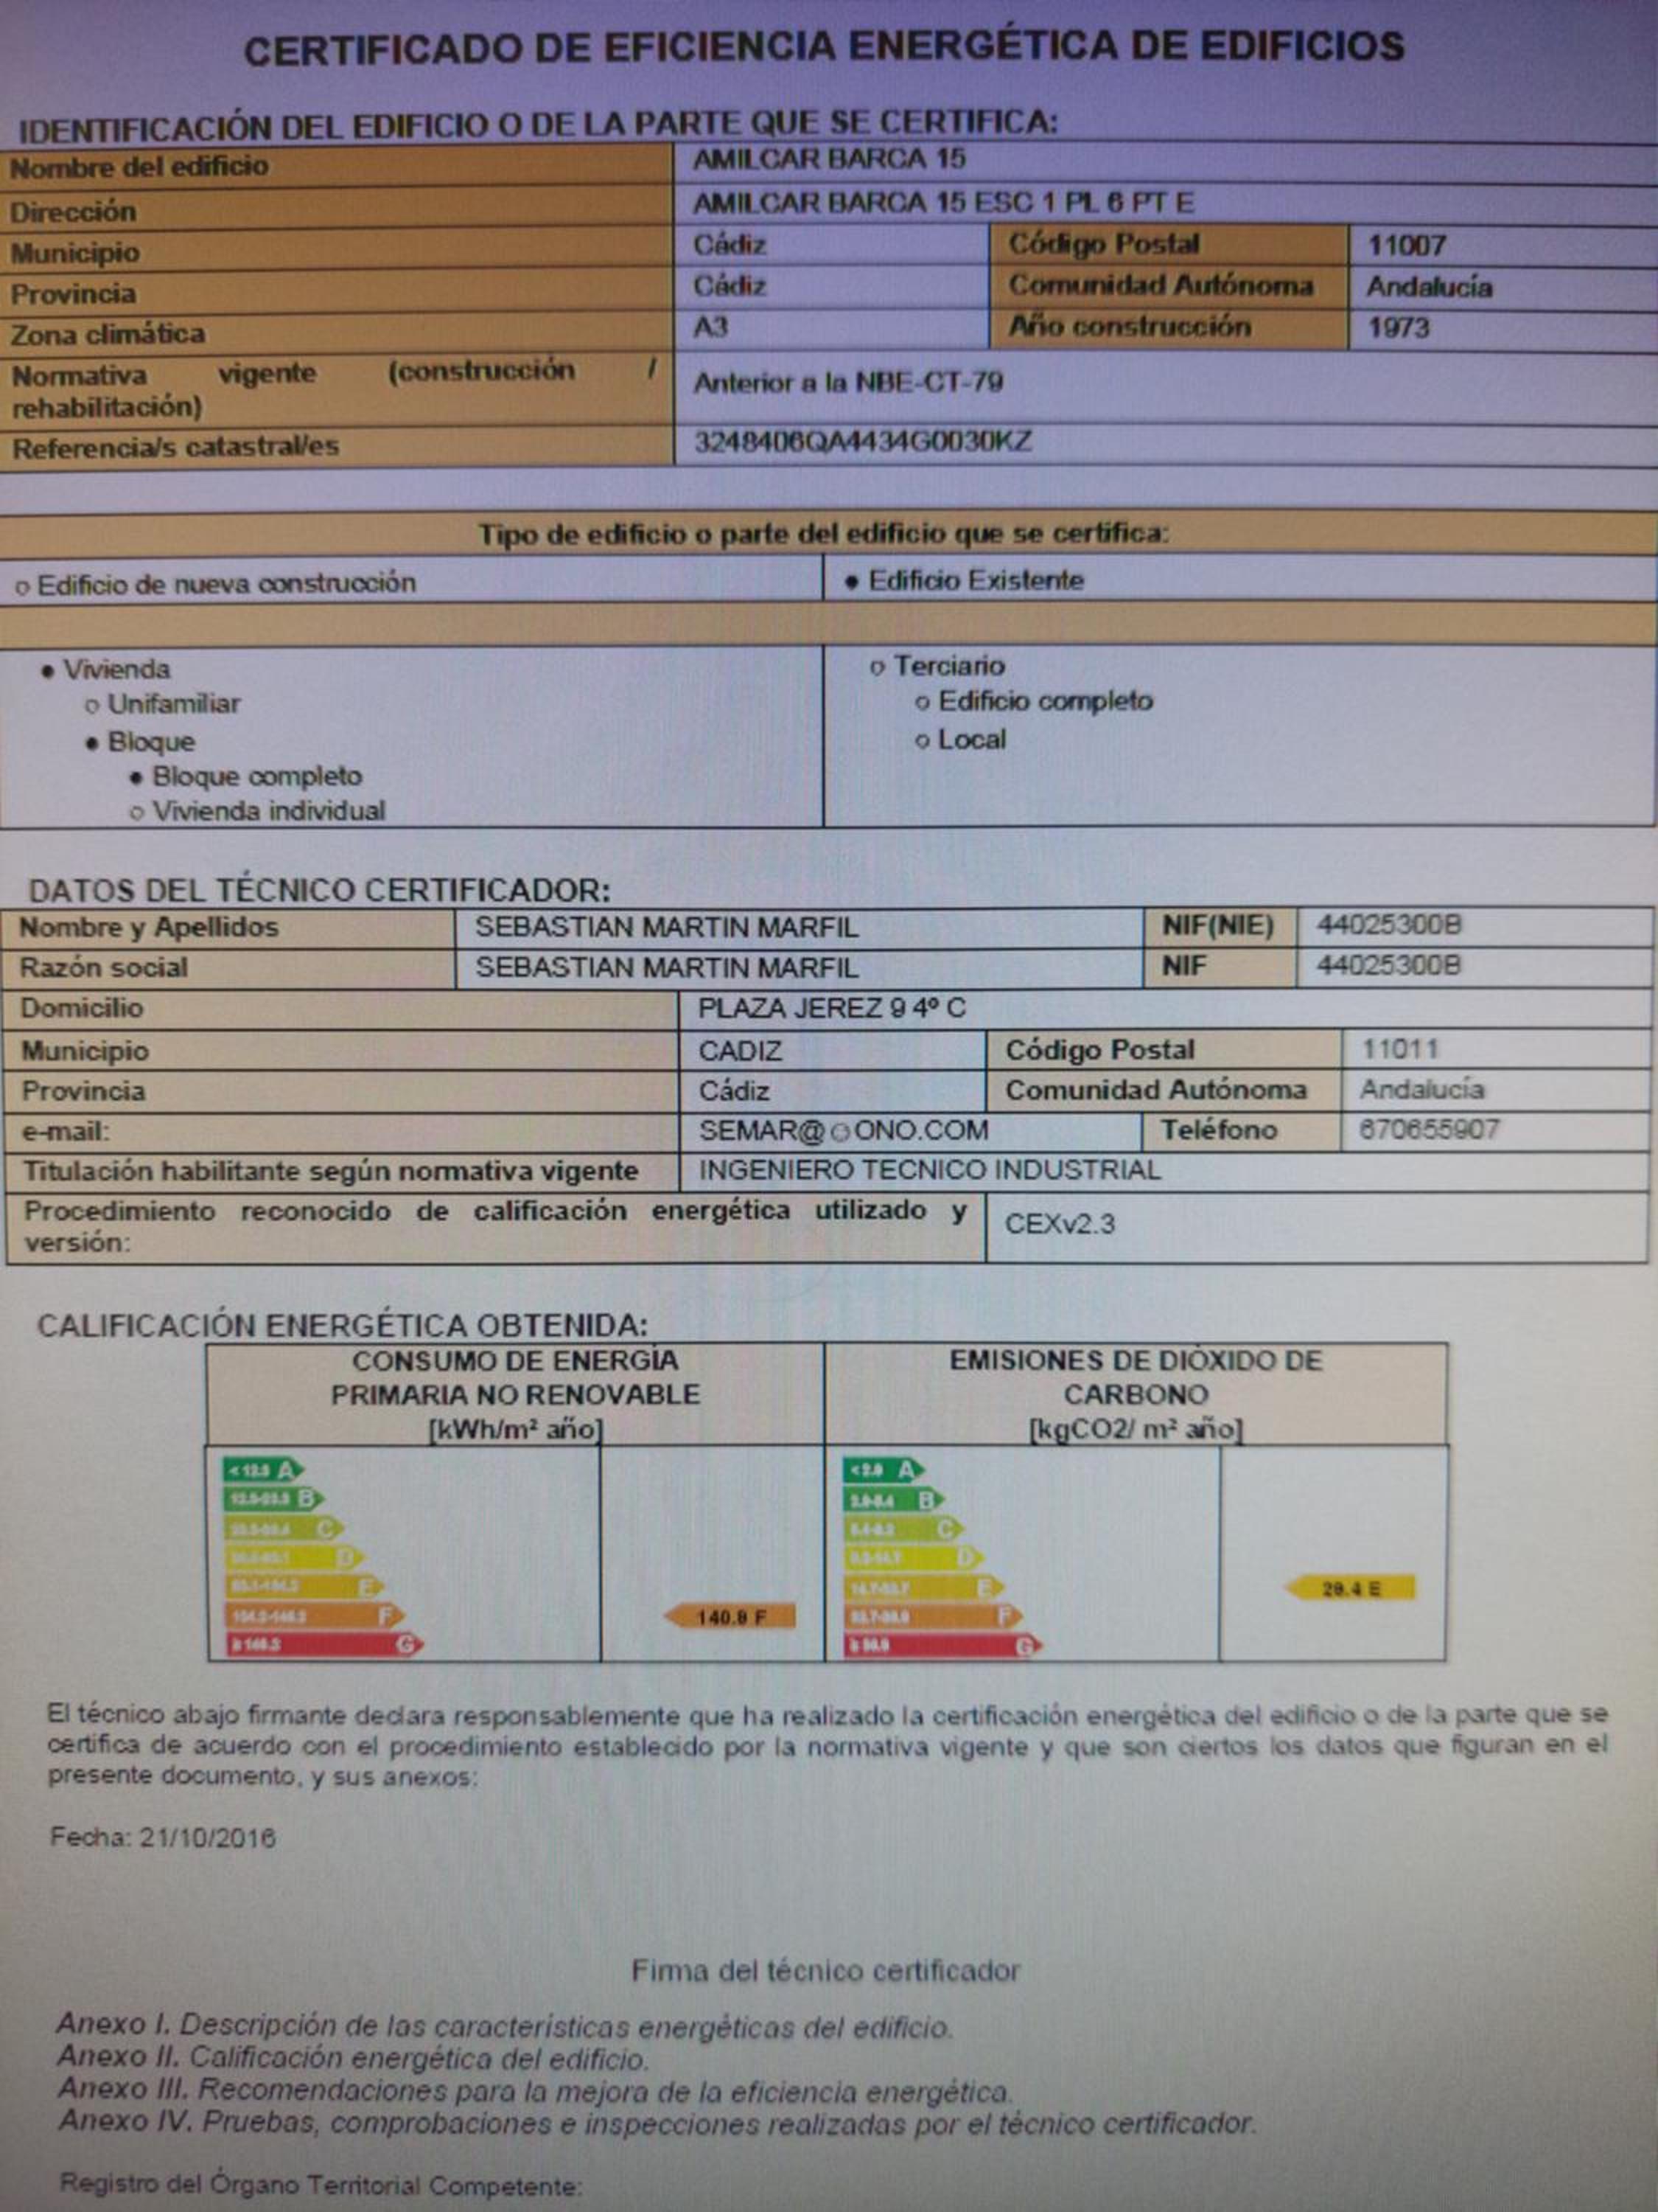Click the Nombre del edificio label
This screenshot has height=2212, width=1658.
coord(139,166)
